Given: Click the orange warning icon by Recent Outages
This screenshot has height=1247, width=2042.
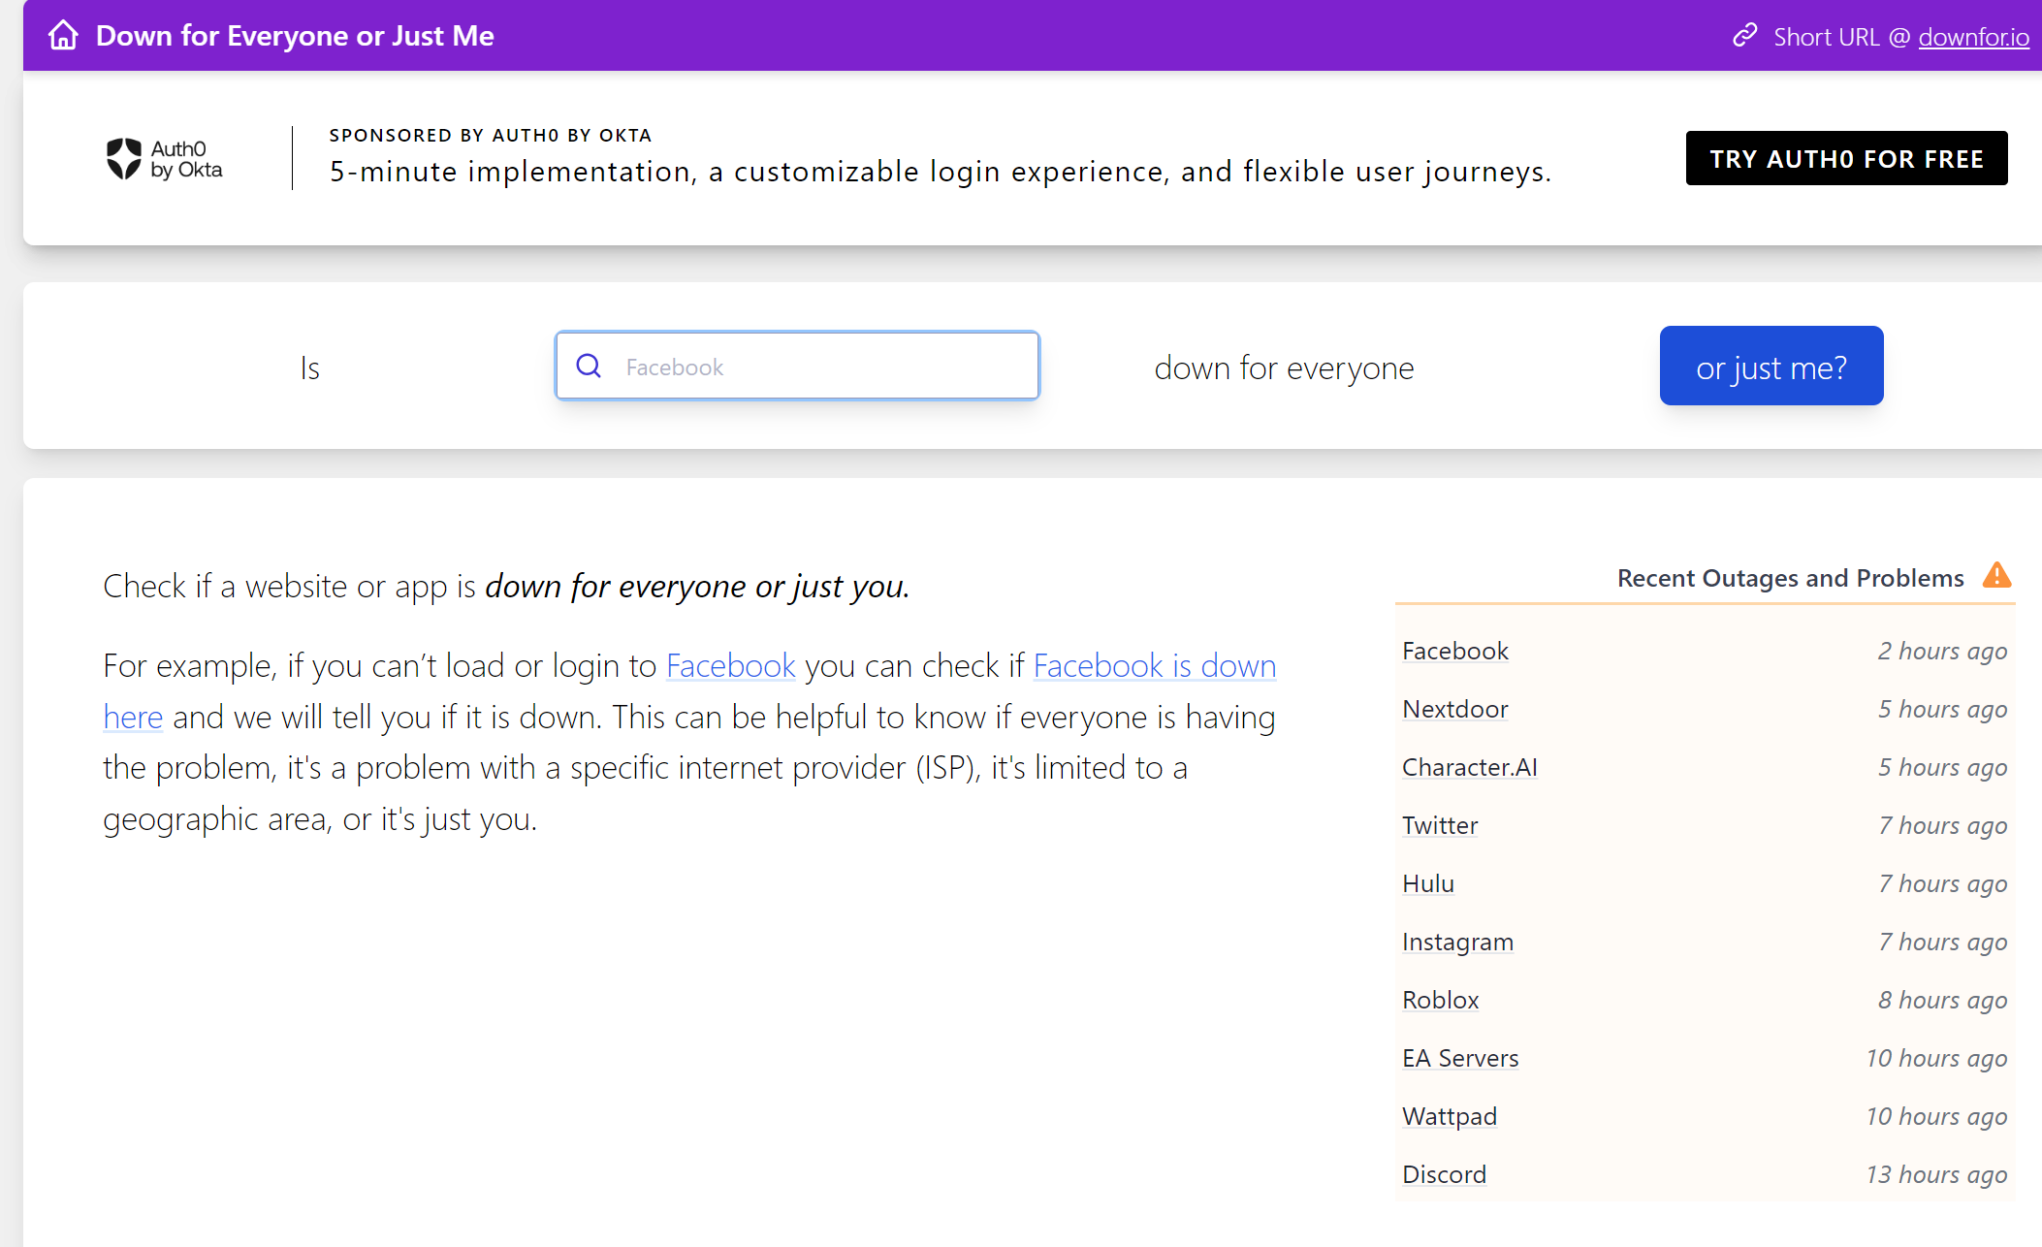Looking at the screenshot, I should (x=1996, y=576).
